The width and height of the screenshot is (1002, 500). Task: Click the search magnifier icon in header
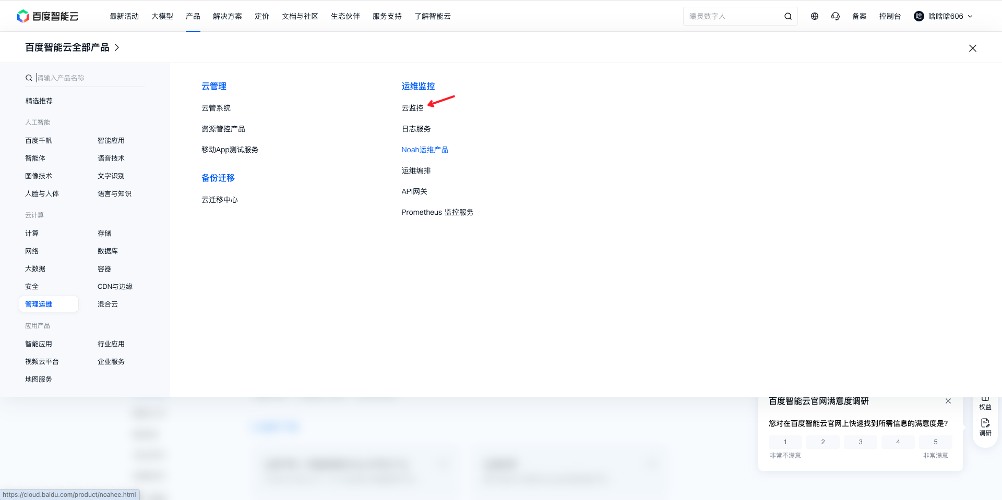(x=788, y=16)
